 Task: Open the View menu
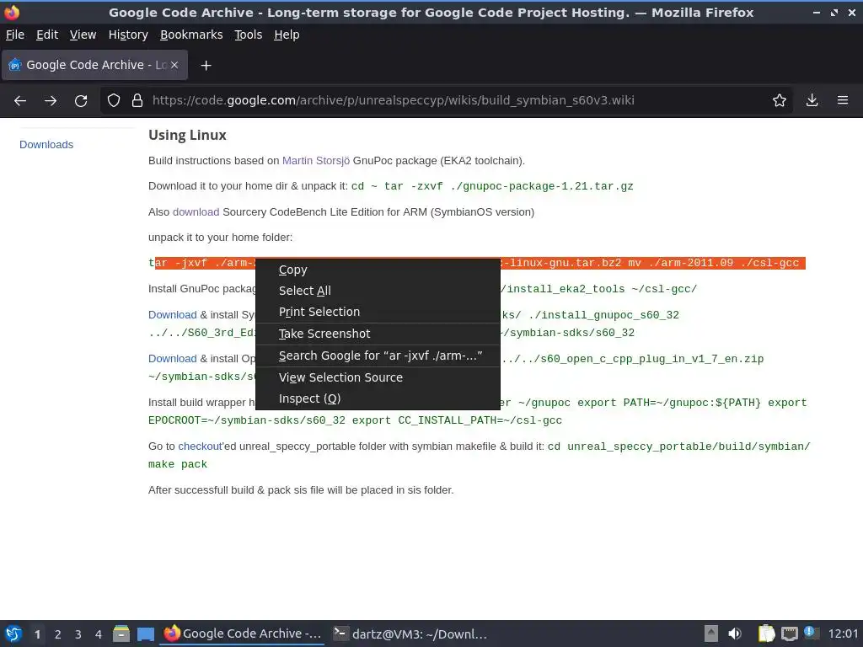coord(83,35)
